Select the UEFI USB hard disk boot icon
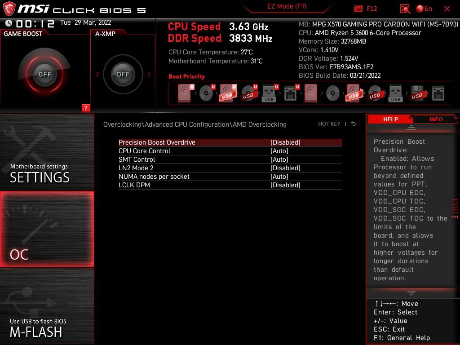 (x=228, y=93)
